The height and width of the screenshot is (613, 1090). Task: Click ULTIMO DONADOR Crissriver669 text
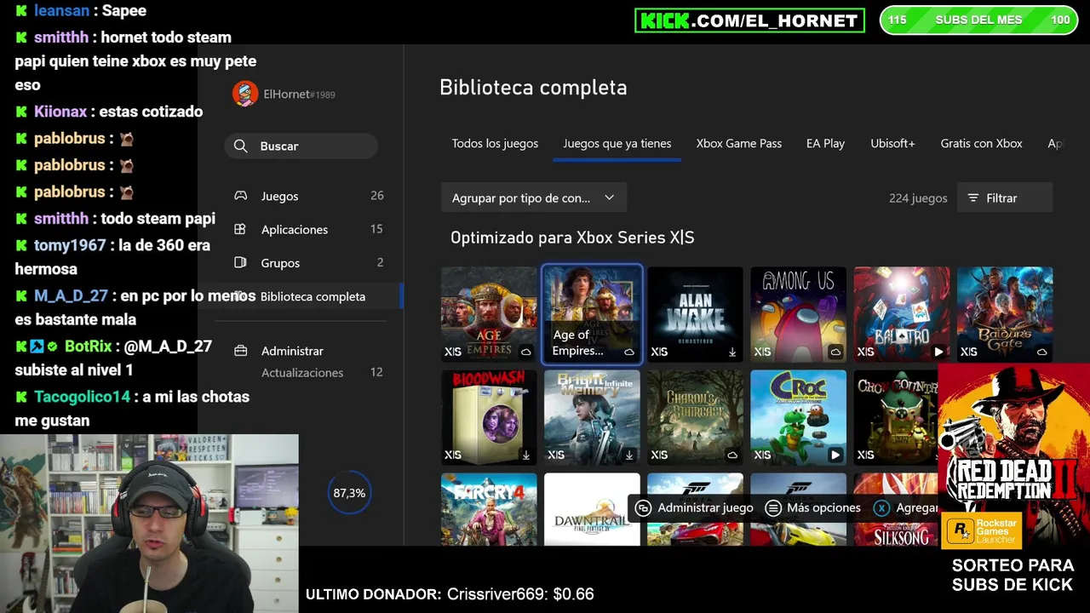pyautogui.click(x=450, y=594)
